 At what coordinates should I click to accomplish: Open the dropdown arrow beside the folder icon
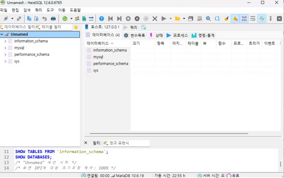tap(184, 19)
